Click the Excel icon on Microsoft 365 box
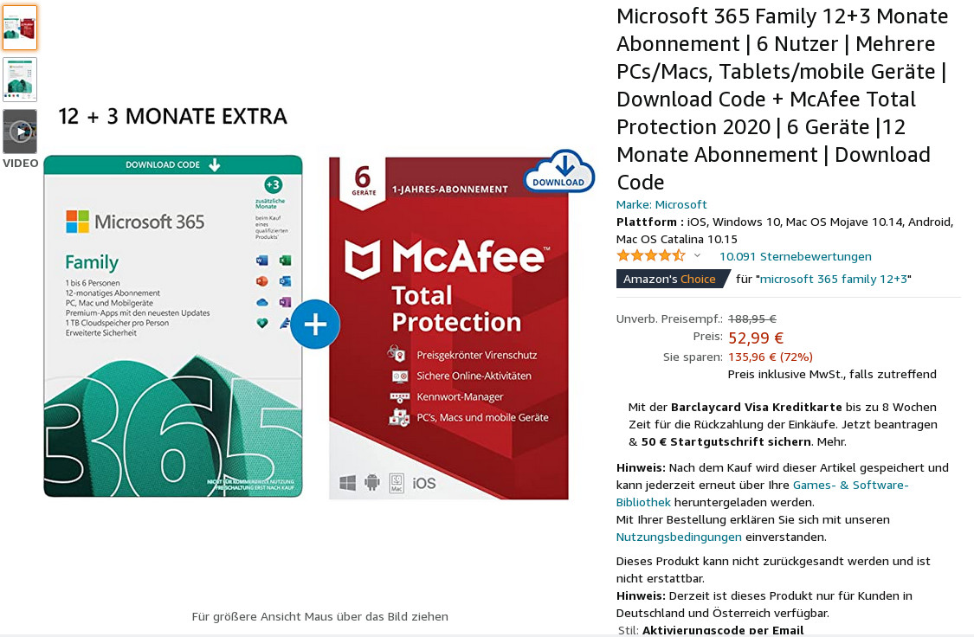 (285, 261)
